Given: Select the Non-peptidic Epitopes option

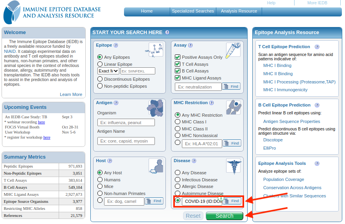Looking at the screenshot, I should point(100,86).
